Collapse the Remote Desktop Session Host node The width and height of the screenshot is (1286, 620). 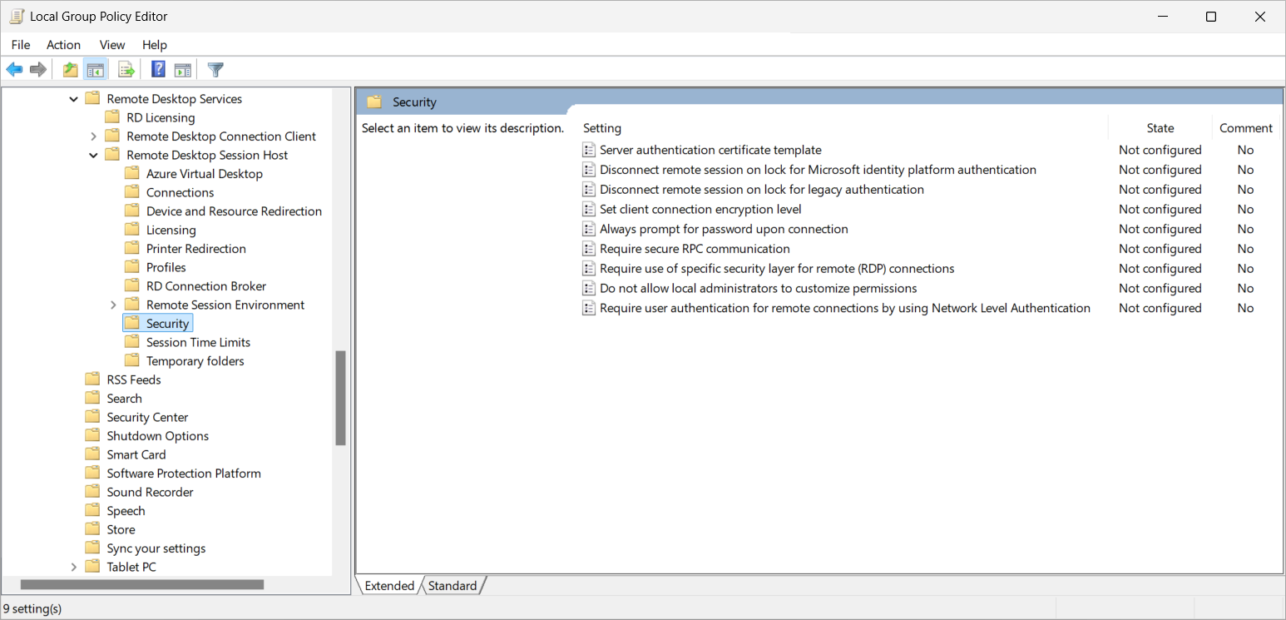pos(93,155)
